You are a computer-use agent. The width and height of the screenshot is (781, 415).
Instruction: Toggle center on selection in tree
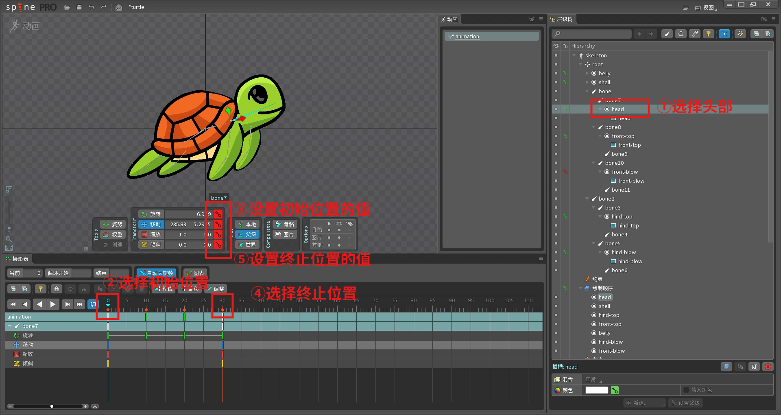(x=724, y=34)
